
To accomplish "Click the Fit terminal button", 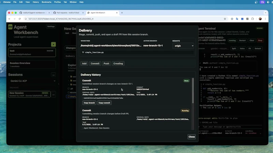I will (250, 49).
